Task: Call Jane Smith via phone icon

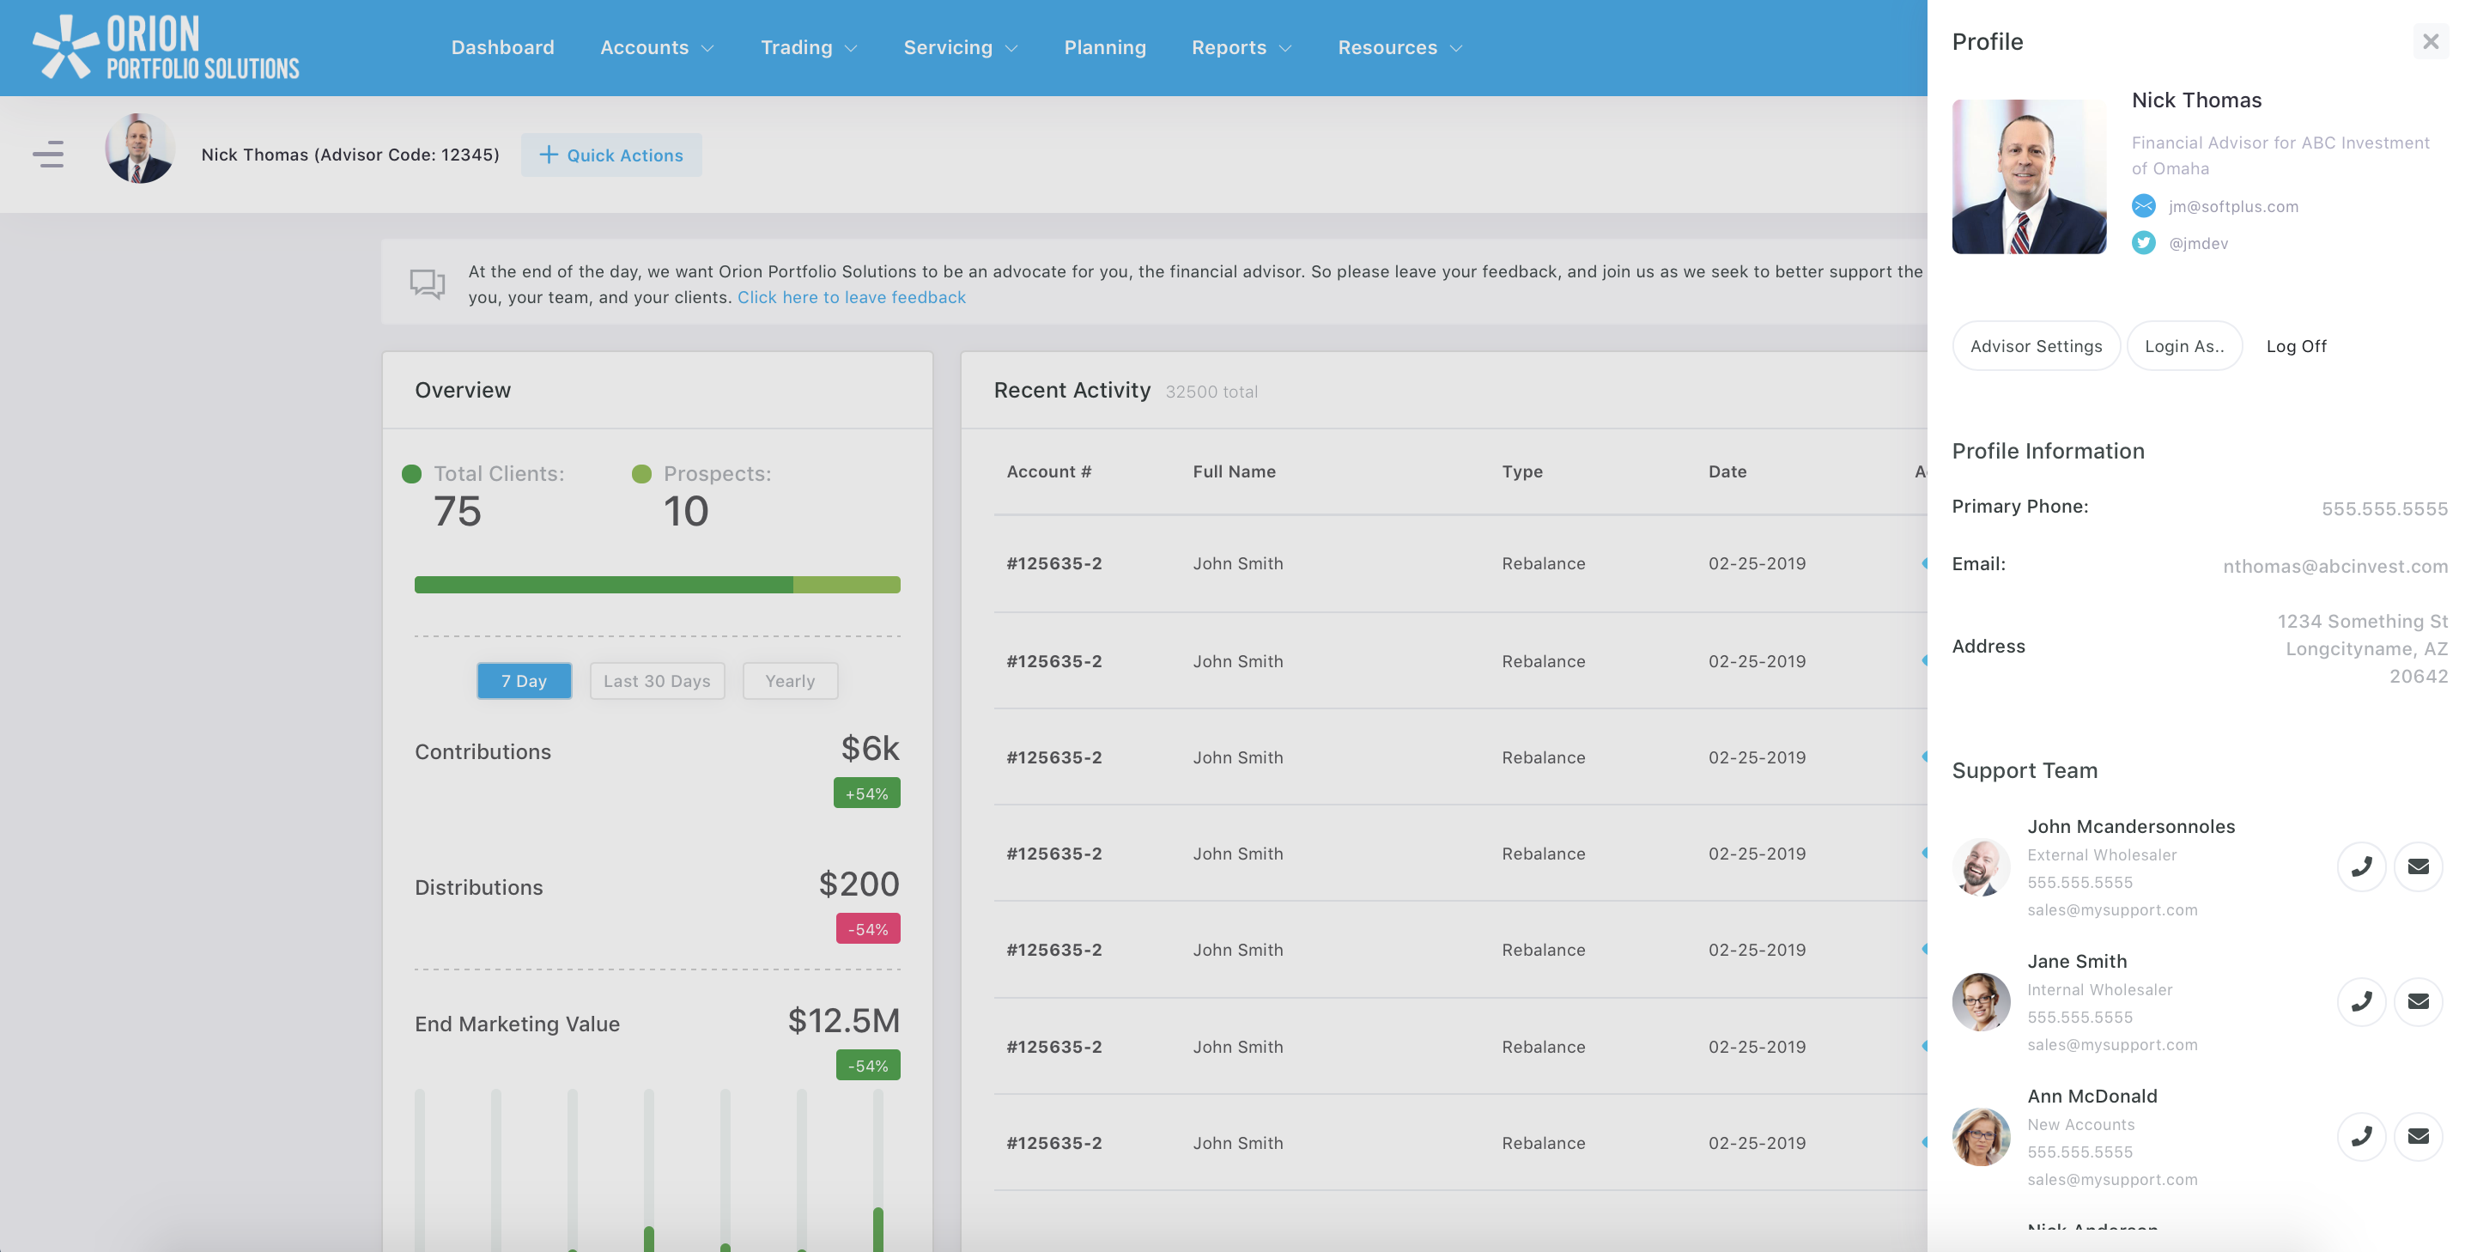Action: pyautogui.click(x=2361, y=1001)
